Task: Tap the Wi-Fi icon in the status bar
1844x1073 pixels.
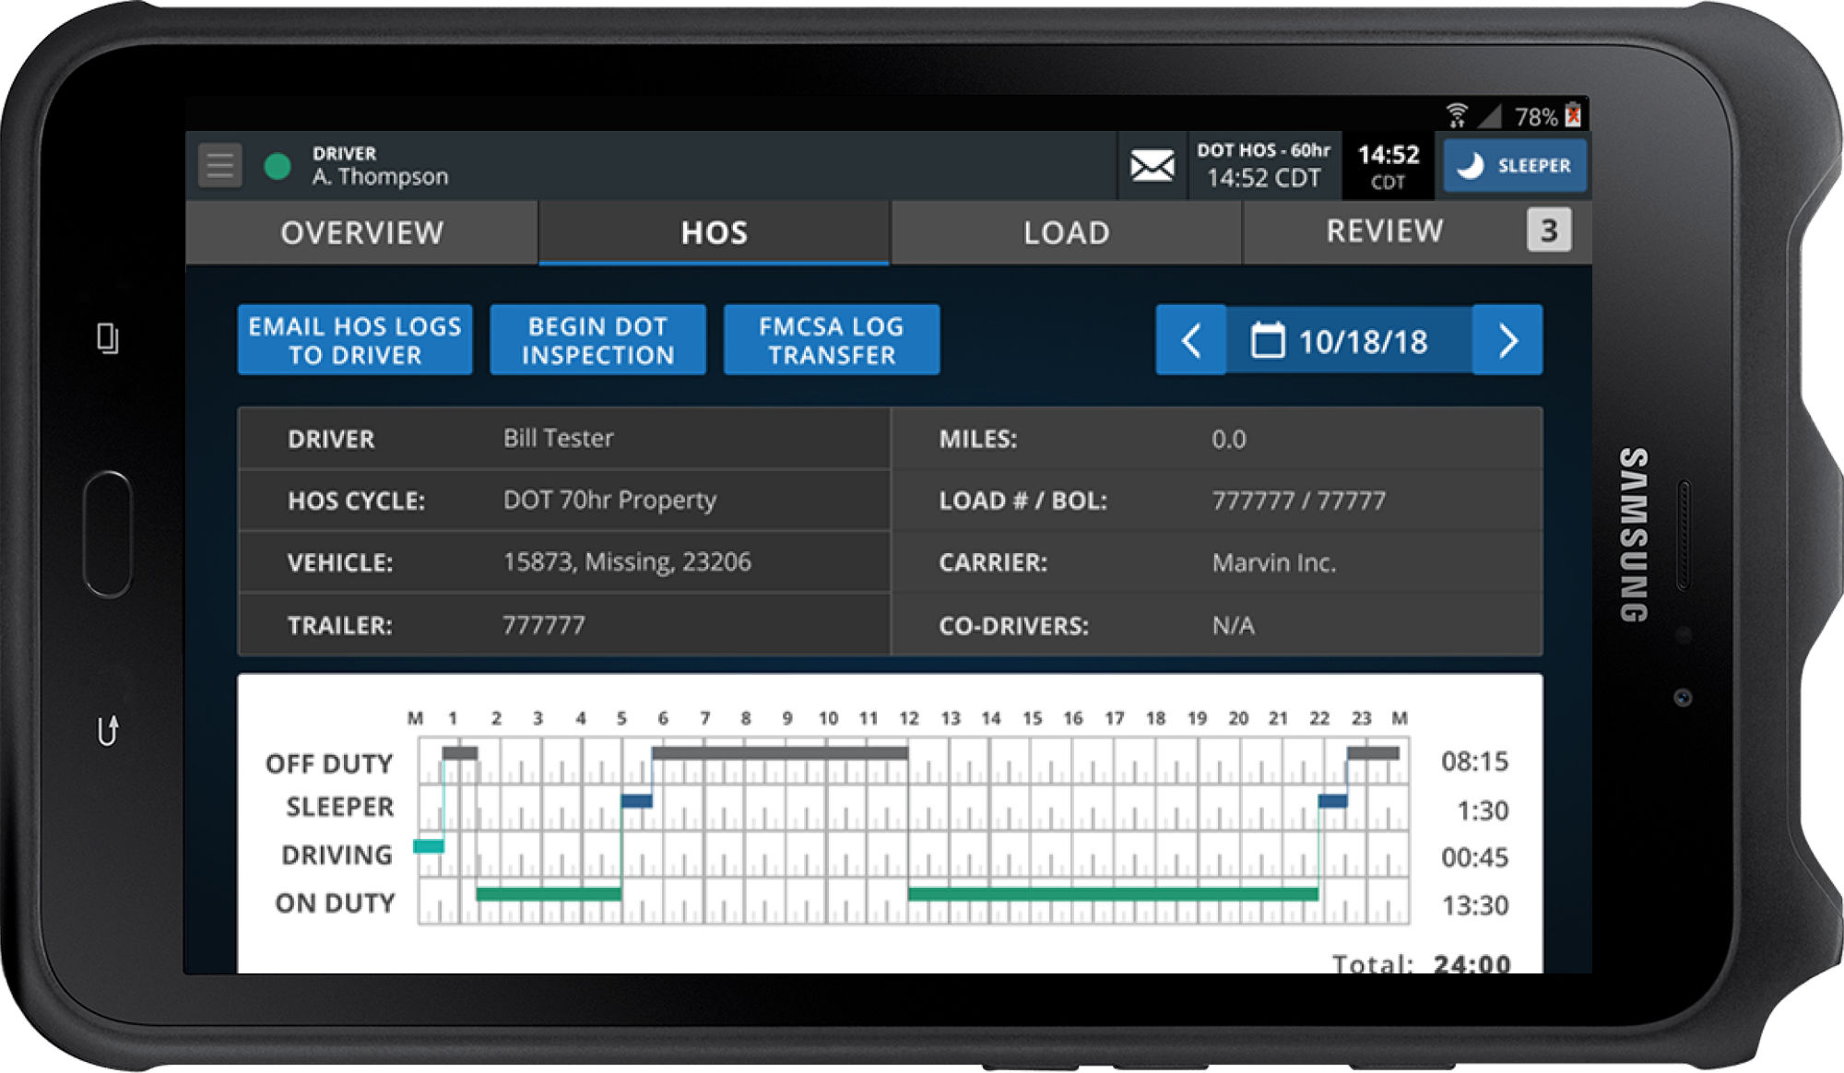Action: 1457,115
